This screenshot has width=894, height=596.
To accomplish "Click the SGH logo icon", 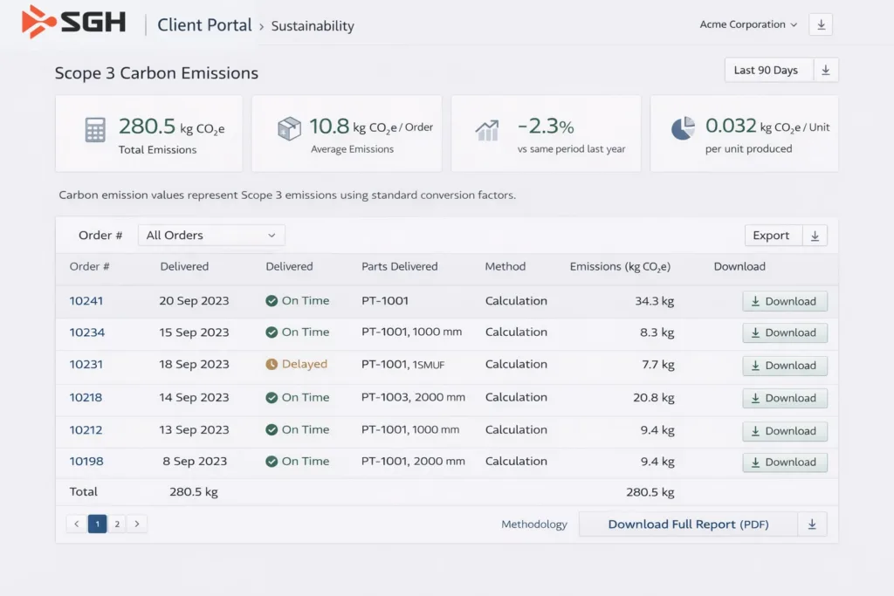I will coord(38,22).
